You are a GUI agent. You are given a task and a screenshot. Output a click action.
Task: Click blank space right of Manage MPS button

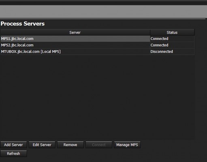coord(167,145)
